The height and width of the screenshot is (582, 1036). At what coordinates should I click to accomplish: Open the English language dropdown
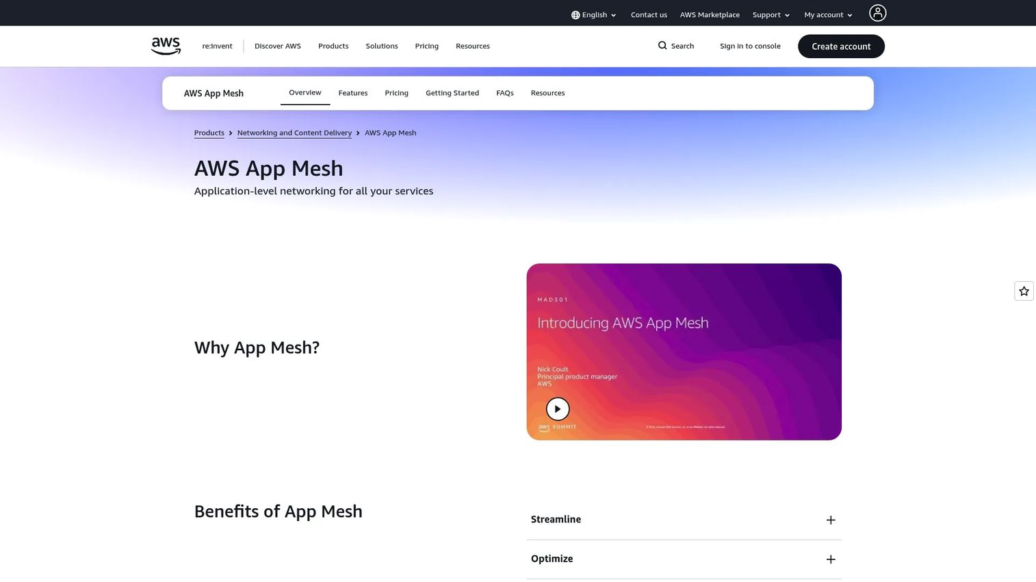pyautogui.click(x=594, y=15)
